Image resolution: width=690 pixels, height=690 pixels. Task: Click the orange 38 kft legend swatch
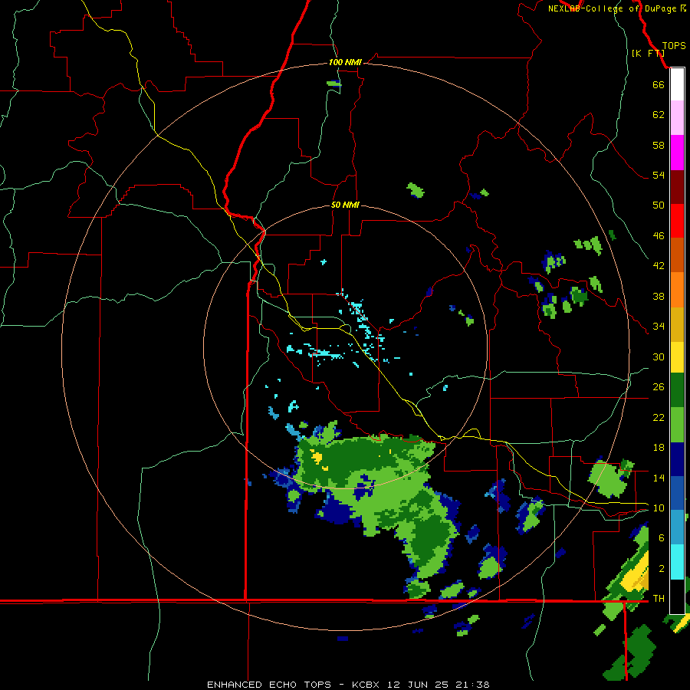677,290
